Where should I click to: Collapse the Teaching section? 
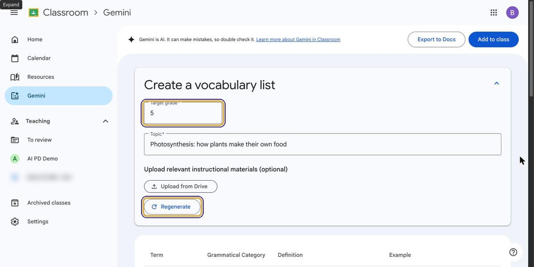pos(105,121)
